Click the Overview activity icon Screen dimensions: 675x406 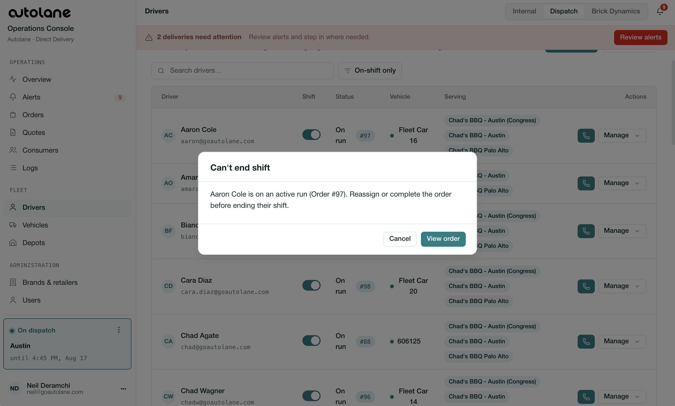tap(13, 79)
